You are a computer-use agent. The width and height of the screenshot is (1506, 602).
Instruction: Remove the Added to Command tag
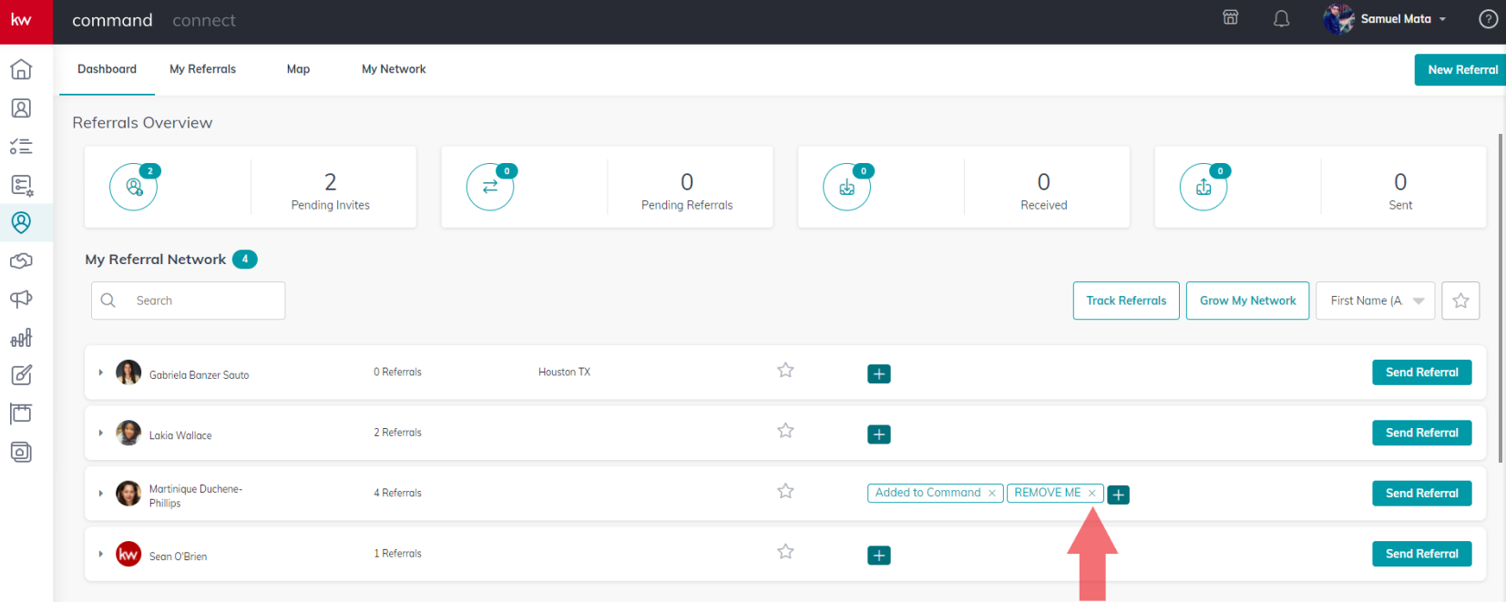(991, 493)
